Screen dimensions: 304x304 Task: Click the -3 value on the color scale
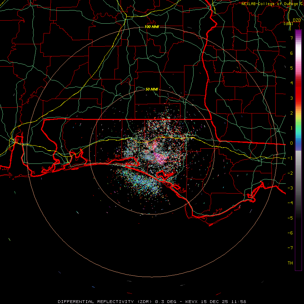[290, 188]
